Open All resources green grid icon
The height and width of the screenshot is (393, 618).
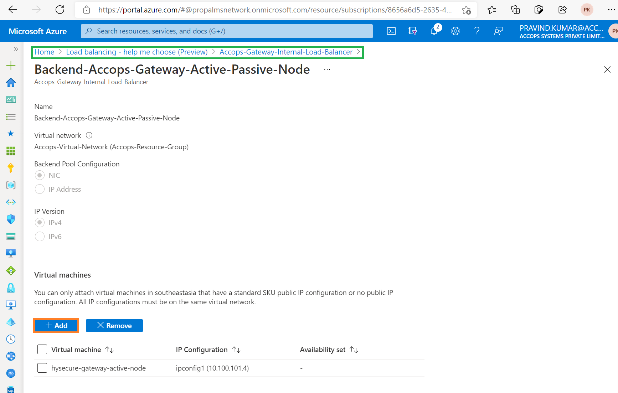point(11,151)
